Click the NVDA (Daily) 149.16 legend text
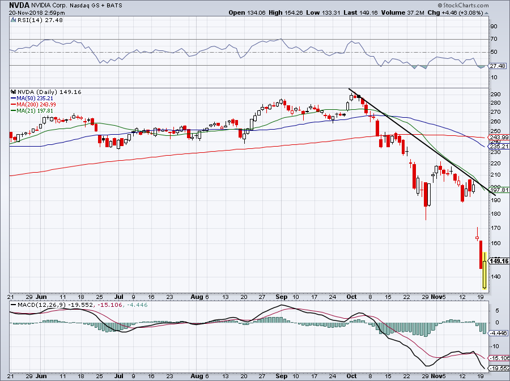Image resolution: width=510 pixels, height=381 pixels. coord(49,92)
